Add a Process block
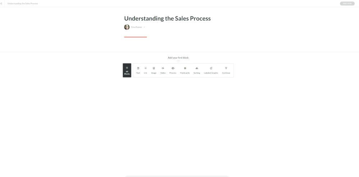 pos(173,70)
